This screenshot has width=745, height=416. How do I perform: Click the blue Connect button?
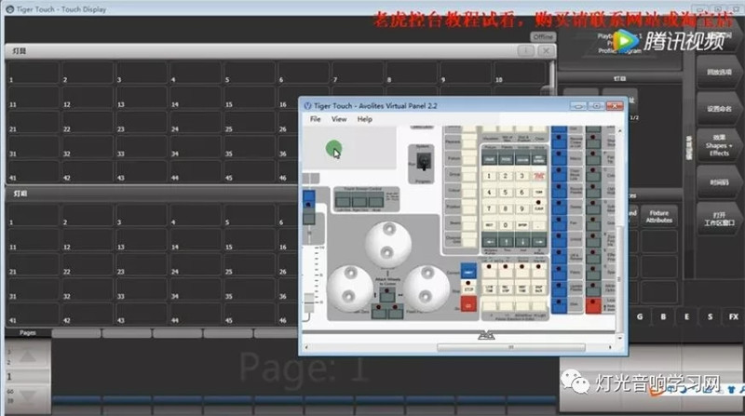tap(468, 272)
